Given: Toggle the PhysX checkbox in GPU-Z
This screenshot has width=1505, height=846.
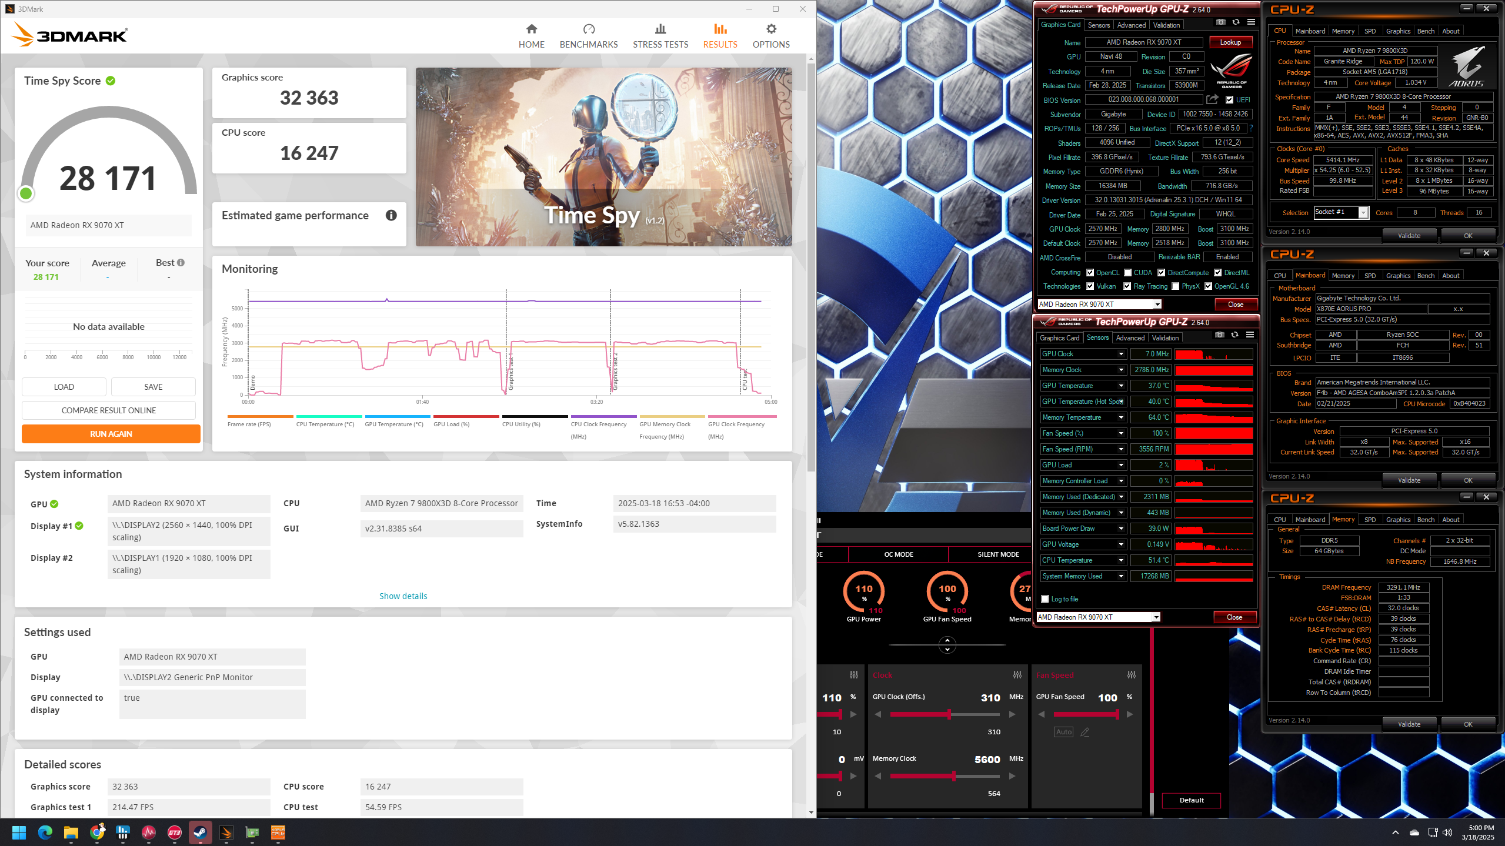Looking at the screenshot, I should (1175, 286).
